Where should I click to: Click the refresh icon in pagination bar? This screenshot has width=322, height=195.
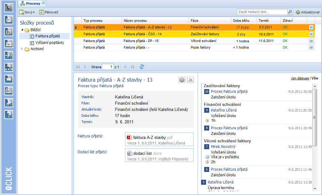142,67
